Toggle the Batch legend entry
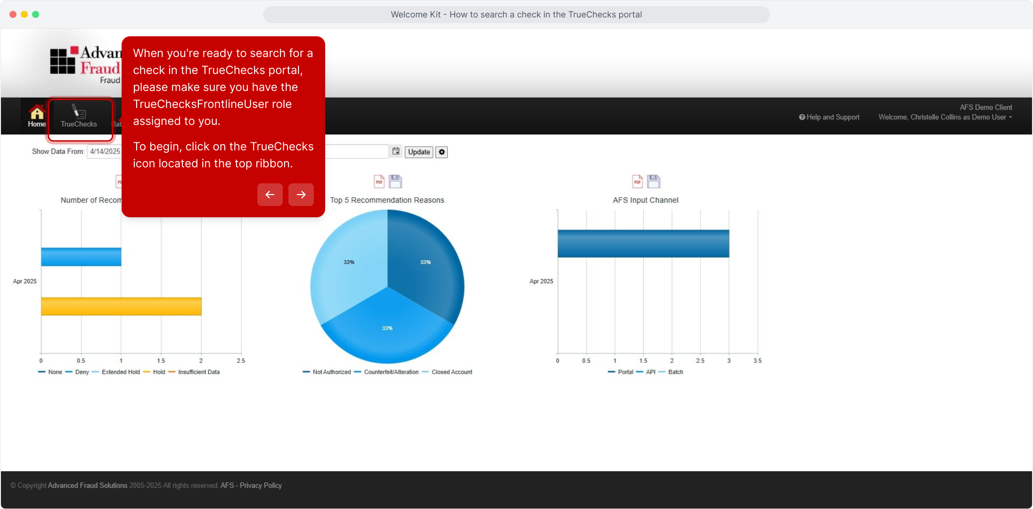 (671, 372)
